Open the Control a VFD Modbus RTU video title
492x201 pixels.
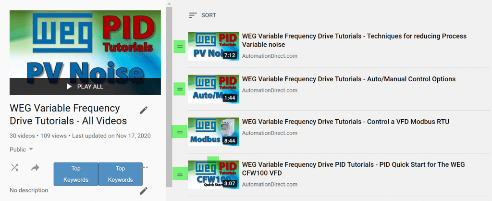point(345,122)
